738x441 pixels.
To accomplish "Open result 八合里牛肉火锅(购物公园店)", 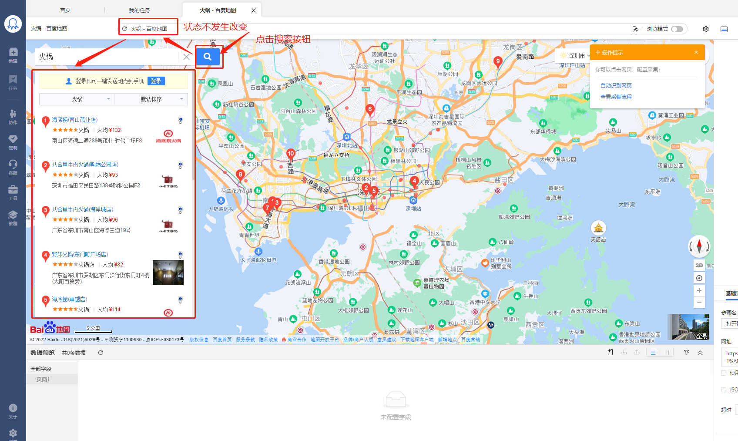I will tap(85, 165).
